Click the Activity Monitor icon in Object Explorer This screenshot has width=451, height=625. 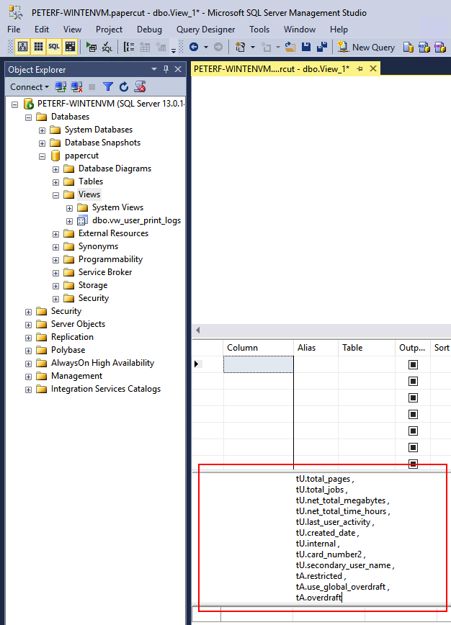[x=140, y=86]
